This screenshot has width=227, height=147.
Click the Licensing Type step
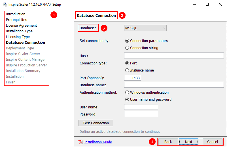point(18,37)
